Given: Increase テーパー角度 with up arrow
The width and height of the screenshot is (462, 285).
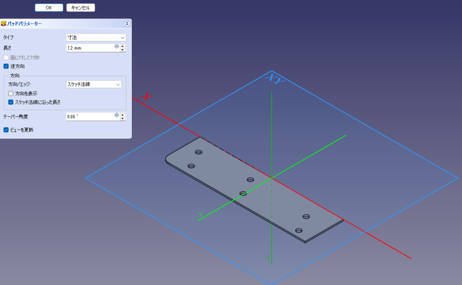Looking at the screenshot, I should (x=123, y=115).
